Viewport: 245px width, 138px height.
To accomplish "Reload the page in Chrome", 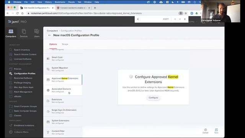I will tap(17, 13).
